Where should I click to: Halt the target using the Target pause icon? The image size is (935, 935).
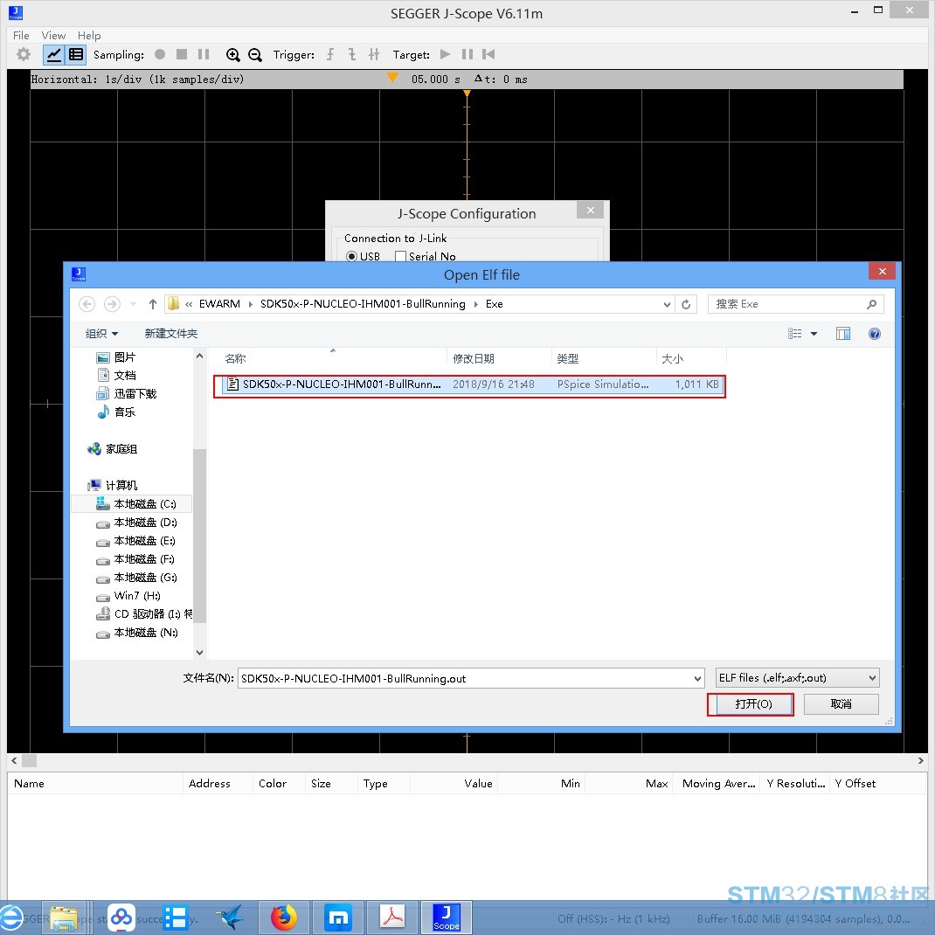pos(467,54)
